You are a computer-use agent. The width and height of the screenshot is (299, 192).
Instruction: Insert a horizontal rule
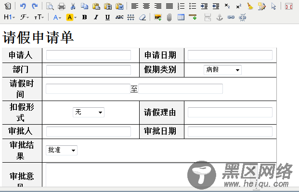coord(193,17)
